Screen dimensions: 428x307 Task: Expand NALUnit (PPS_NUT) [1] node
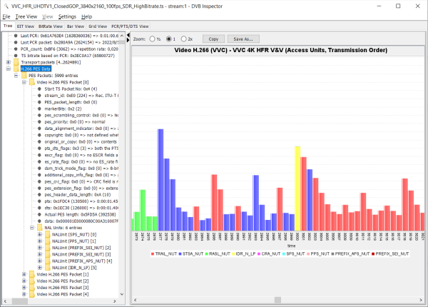[x=39, y=241]
